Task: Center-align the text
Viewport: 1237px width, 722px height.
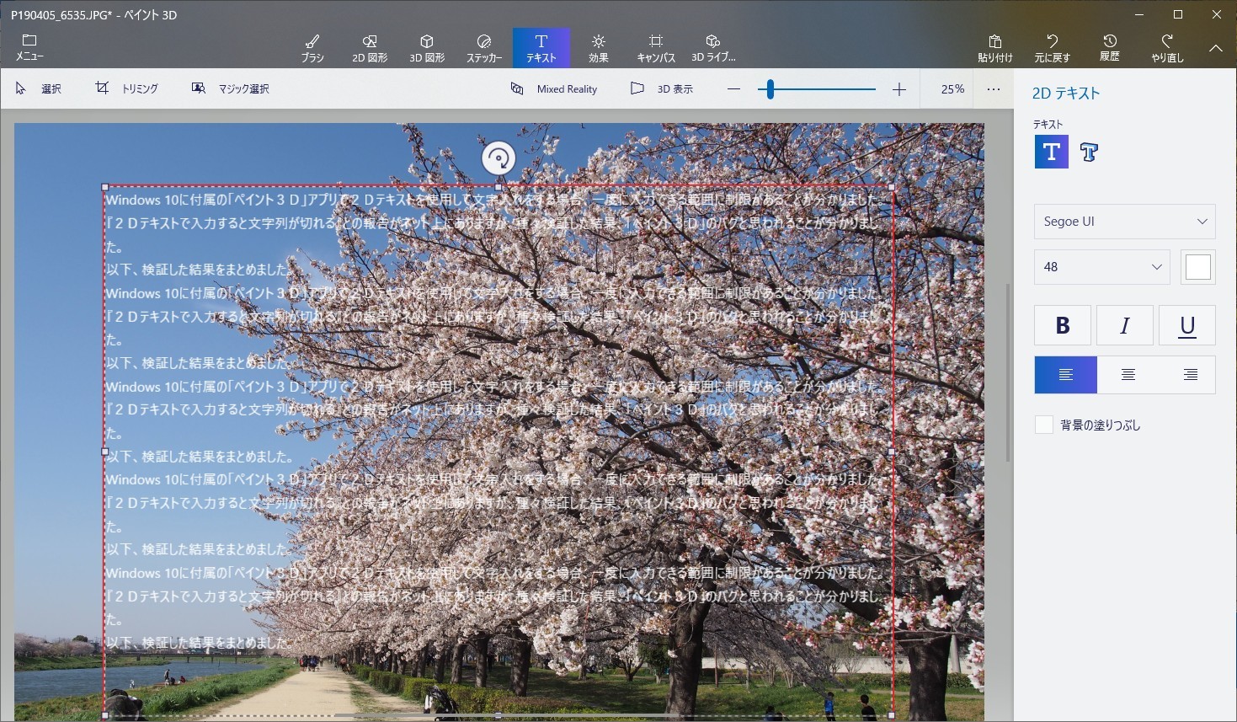Action: (1128, 375)
